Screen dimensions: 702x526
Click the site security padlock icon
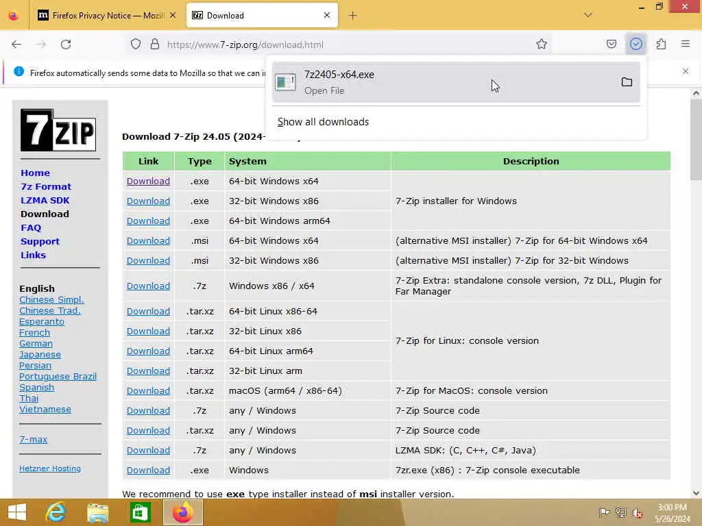click(x=155, y=45)
